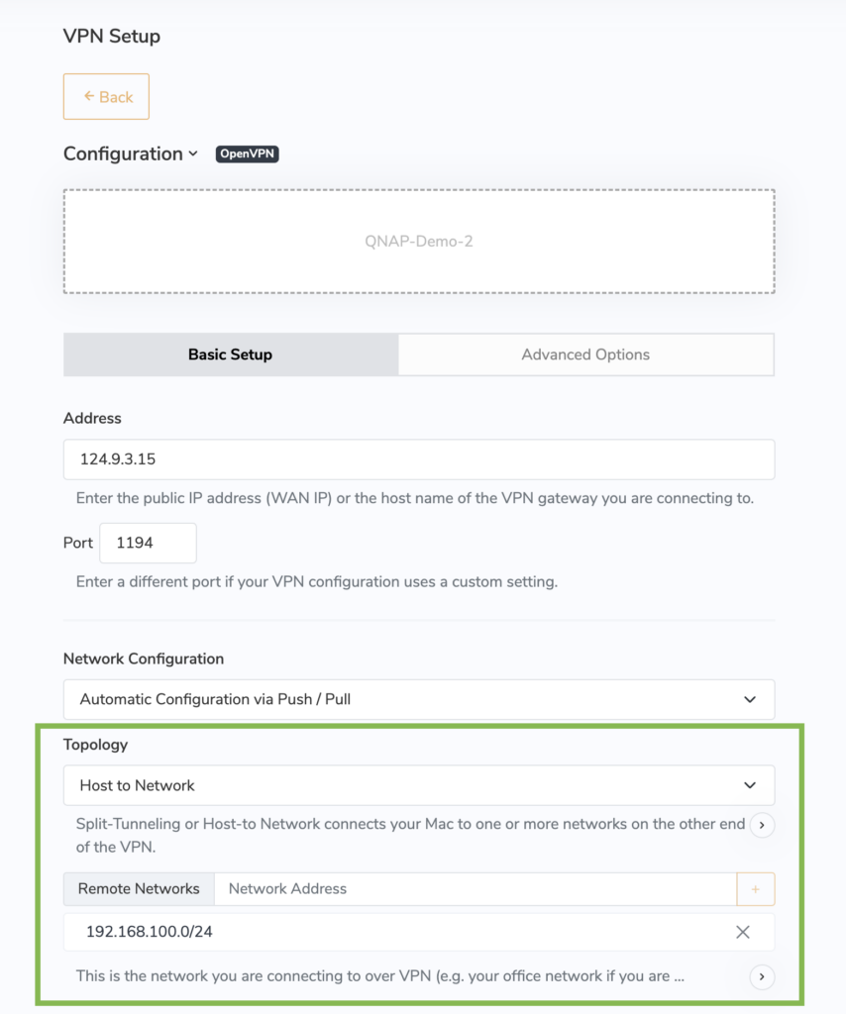846x1014 pixels.
Task: Open the Network Configuration dropdown
Action: 418,699
